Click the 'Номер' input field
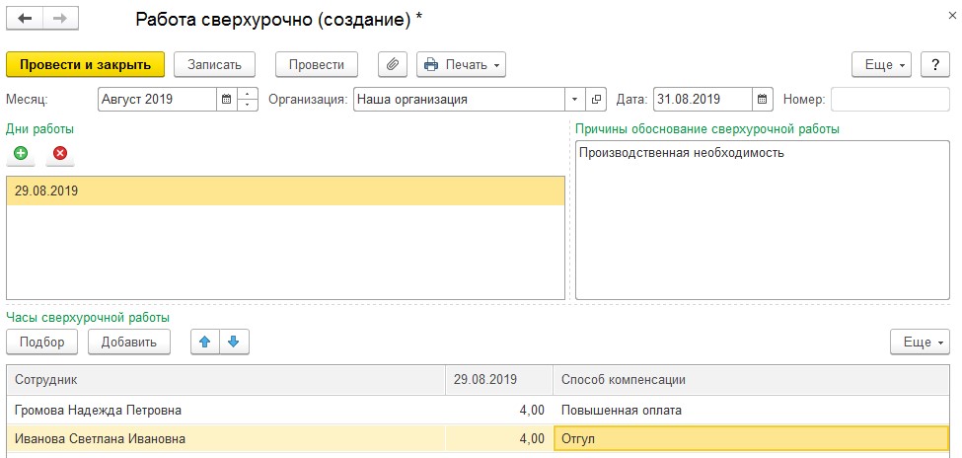Viewport: 962px width, 458px height. coord(889,100)
